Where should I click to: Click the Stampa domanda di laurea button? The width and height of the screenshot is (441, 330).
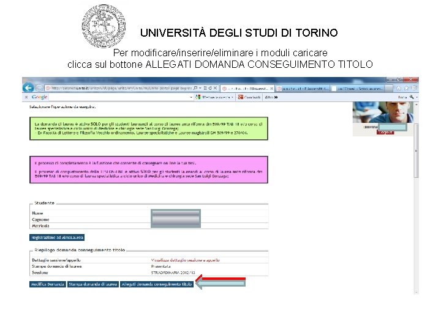(x=93, y=284)
